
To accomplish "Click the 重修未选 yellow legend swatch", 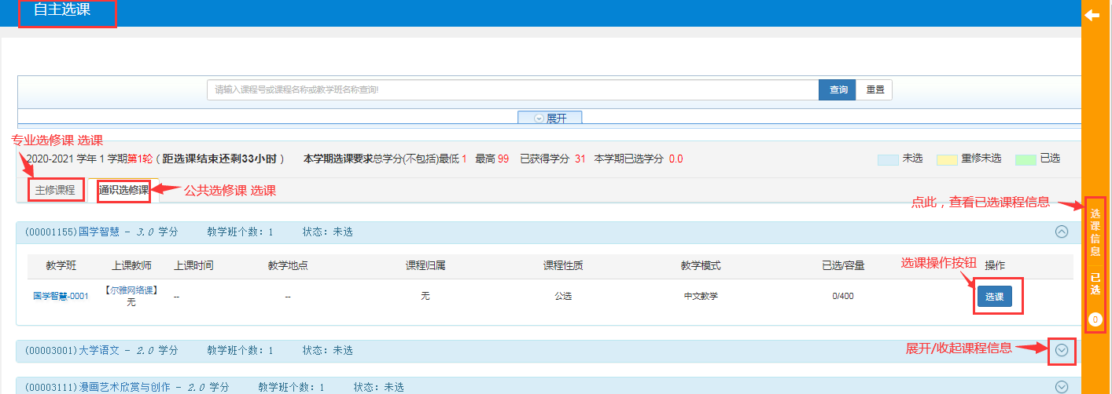I will pos(947,159).
